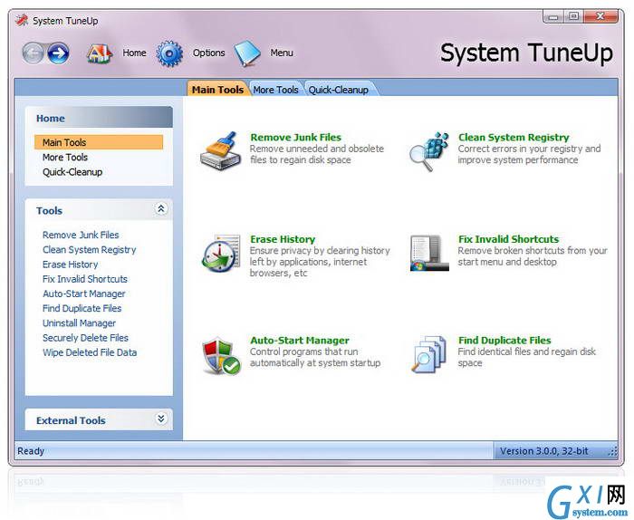This screenshot has width=634, height=520.
Task: Click the Find Duplicate Files documents icon
Action: [x=429, y=354]
